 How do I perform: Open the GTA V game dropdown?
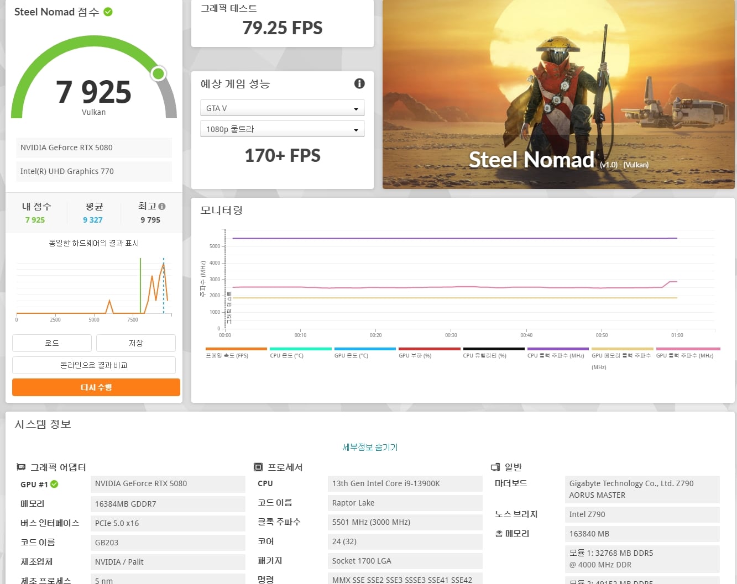[x=282, y=108]
